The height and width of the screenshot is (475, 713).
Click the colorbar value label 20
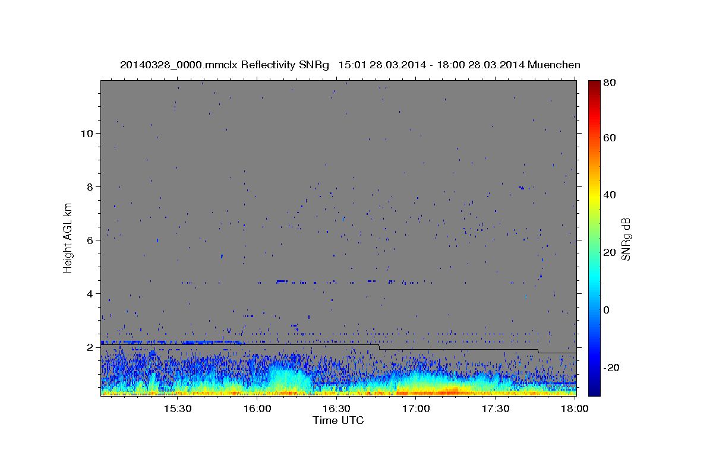coord(610,252)
